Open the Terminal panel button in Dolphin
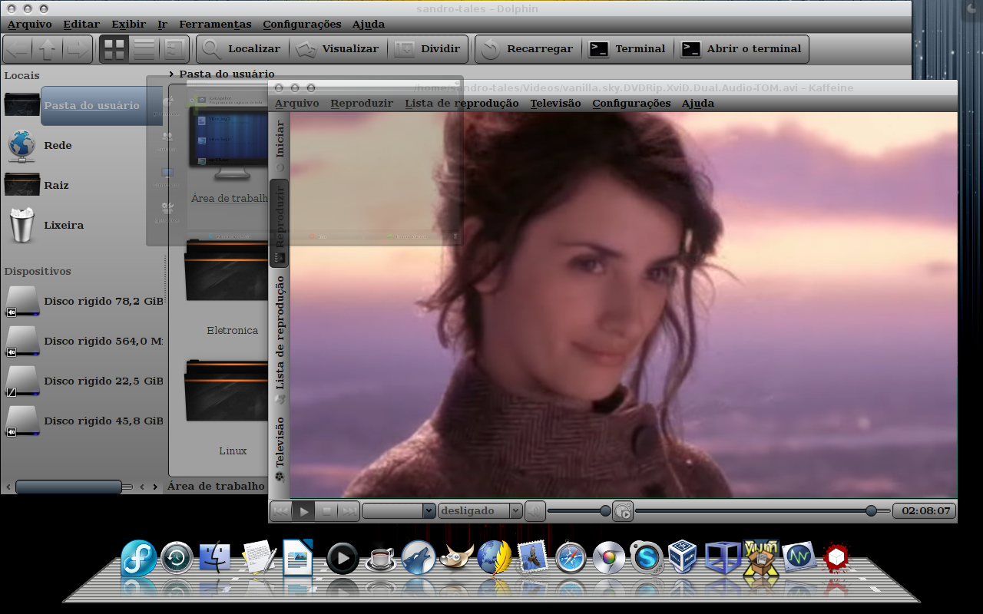Viewport: 983px width, 614px height. click(x=627, y=49)
